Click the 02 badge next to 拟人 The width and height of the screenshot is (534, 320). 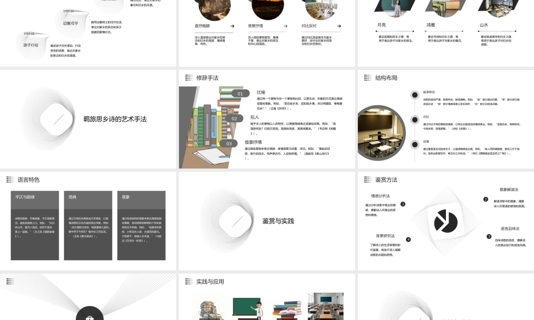(234, 119)
